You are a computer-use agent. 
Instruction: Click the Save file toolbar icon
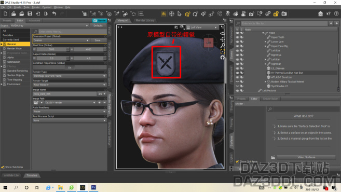(30, 13)
